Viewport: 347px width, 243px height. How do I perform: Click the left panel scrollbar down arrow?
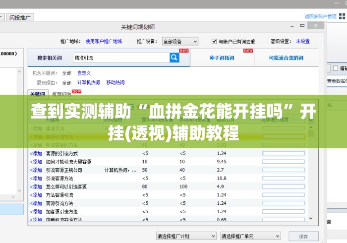tap(19, 190)
